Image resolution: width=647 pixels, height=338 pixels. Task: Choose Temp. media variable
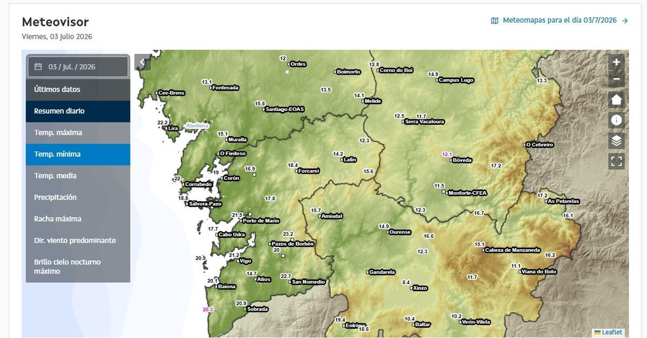tap(78, 176)
